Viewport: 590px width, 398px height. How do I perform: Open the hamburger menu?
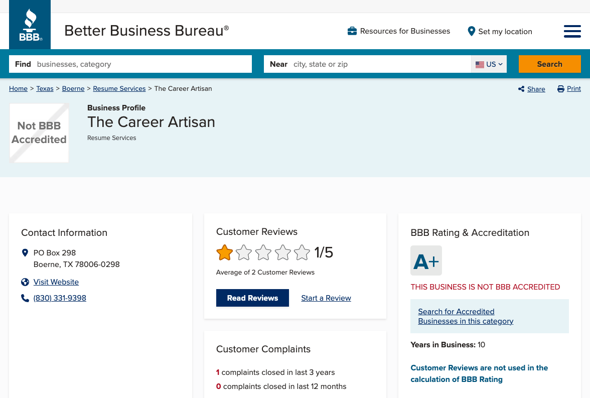click(572, 31)
